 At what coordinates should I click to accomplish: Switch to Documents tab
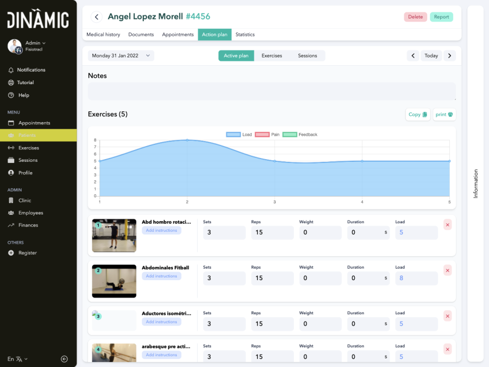click(x=141, y=35)
